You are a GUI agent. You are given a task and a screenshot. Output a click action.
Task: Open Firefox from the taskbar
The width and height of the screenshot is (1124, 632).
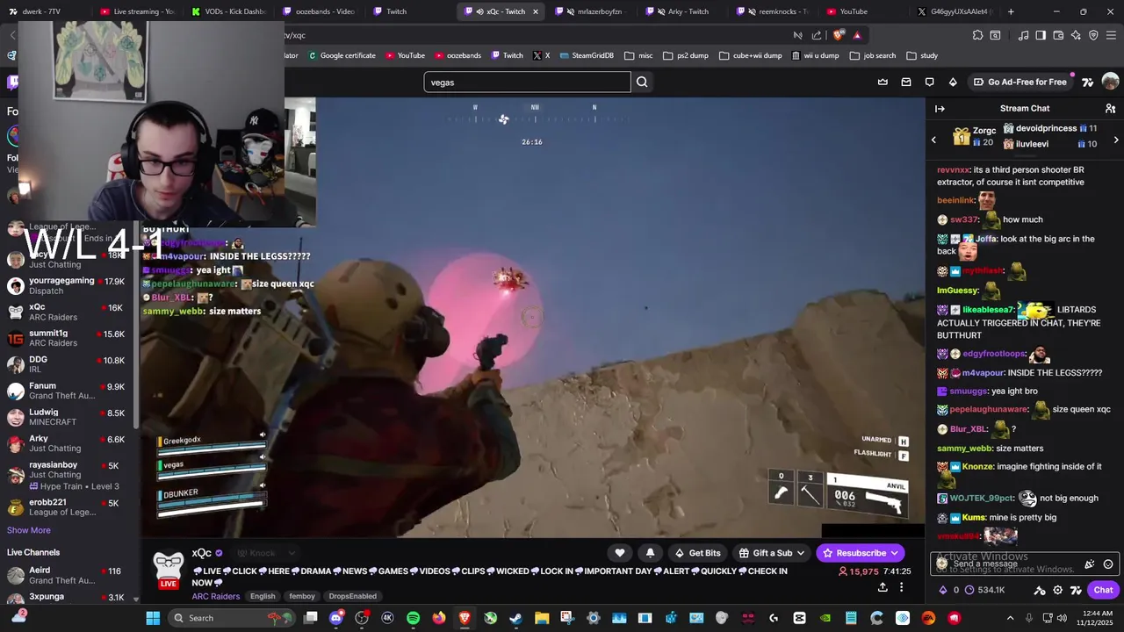click(x=438, y=618)
